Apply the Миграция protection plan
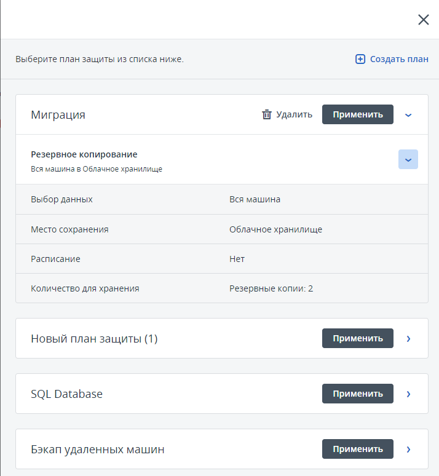 (357, 114)
